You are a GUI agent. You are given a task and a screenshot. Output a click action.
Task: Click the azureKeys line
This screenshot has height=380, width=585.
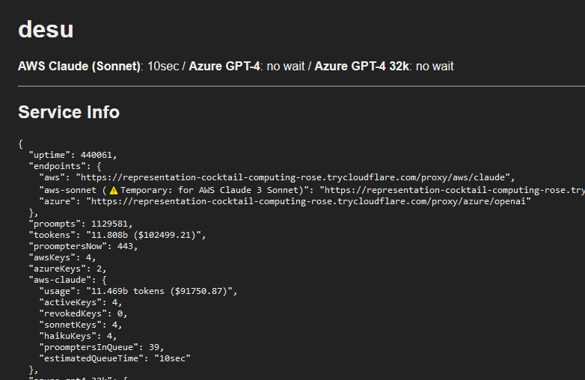67,269
